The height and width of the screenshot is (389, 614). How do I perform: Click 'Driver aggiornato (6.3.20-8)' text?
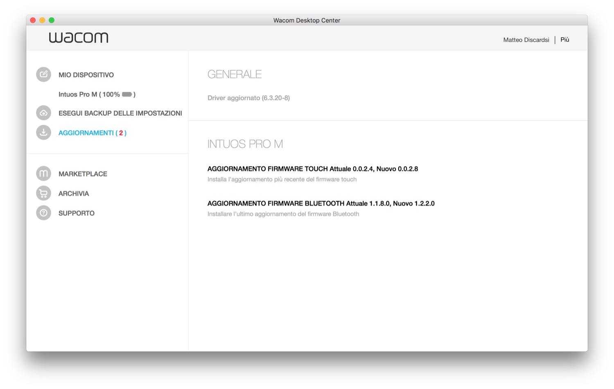[248, 98]
